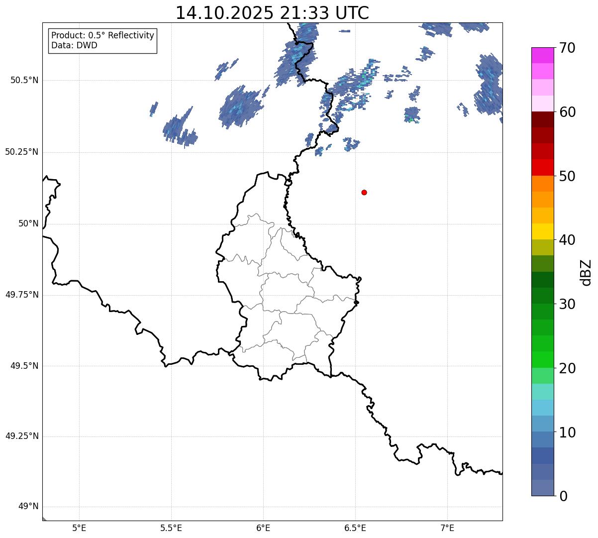Click the magenta top swatch of the colorbar
The width and height of the screenshot is (598, 538).
(542, 55)
